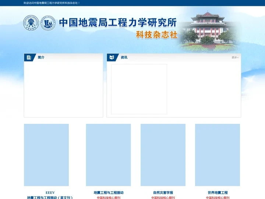This screenshot has width=265, height=199.
Task: Click 中国科技核心期刊 under 地震工程与工程振动
Action: coord(109,198)
